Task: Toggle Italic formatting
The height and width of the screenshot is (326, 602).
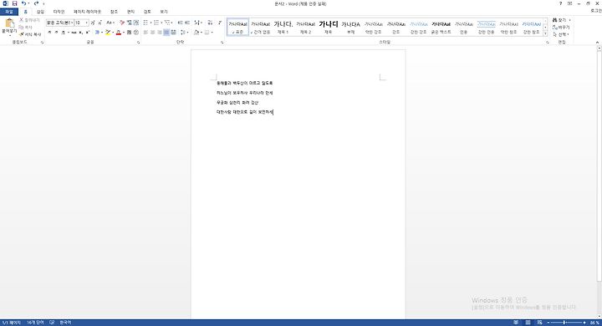Action: point(57,33)
